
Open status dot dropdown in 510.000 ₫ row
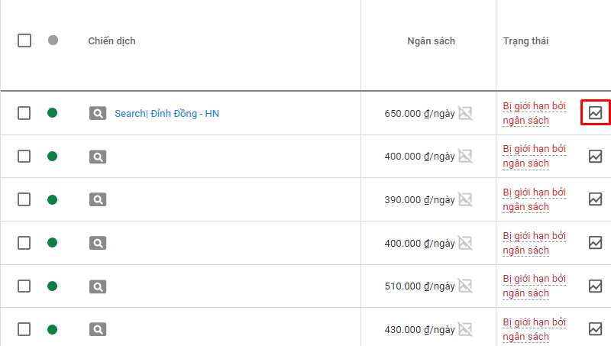click(x=53, y=286)
